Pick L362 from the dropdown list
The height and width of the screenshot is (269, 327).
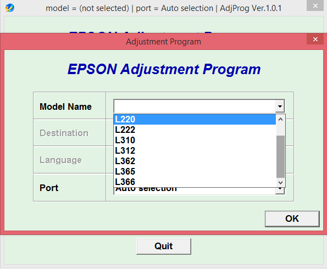195,161
